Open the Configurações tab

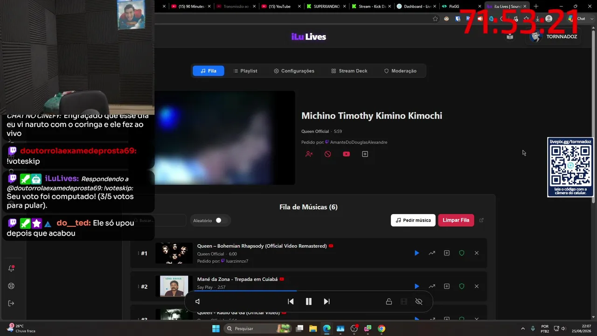(294, 71)
